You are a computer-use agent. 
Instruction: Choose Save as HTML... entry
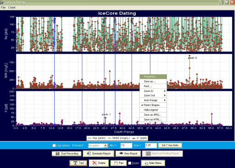click(153, 120)
